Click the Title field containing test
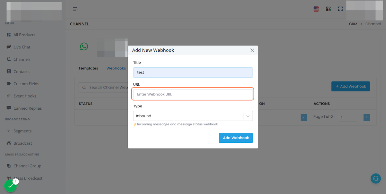Image resolution: width=386 pixels, height=194 pixels. (193, 72)
